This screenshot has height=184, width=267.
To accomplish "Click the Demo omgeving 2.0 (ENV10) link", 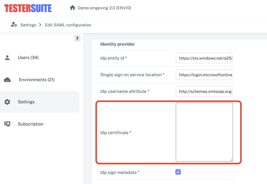I will click(x=104, y=8).
